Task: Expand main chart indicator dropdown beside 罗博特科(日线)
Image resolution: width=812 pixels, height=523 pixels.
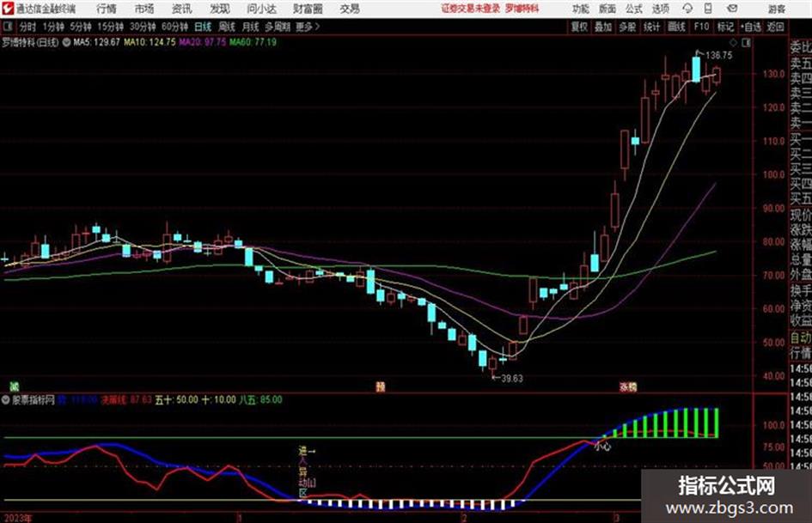Action: (x=66, y=42)
